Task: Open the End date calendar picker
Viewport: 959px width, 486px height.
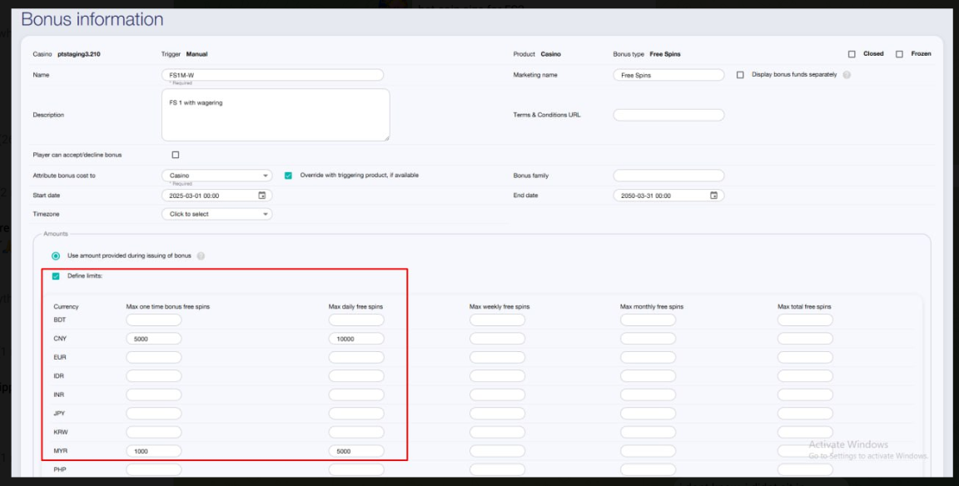Action: 713,196
